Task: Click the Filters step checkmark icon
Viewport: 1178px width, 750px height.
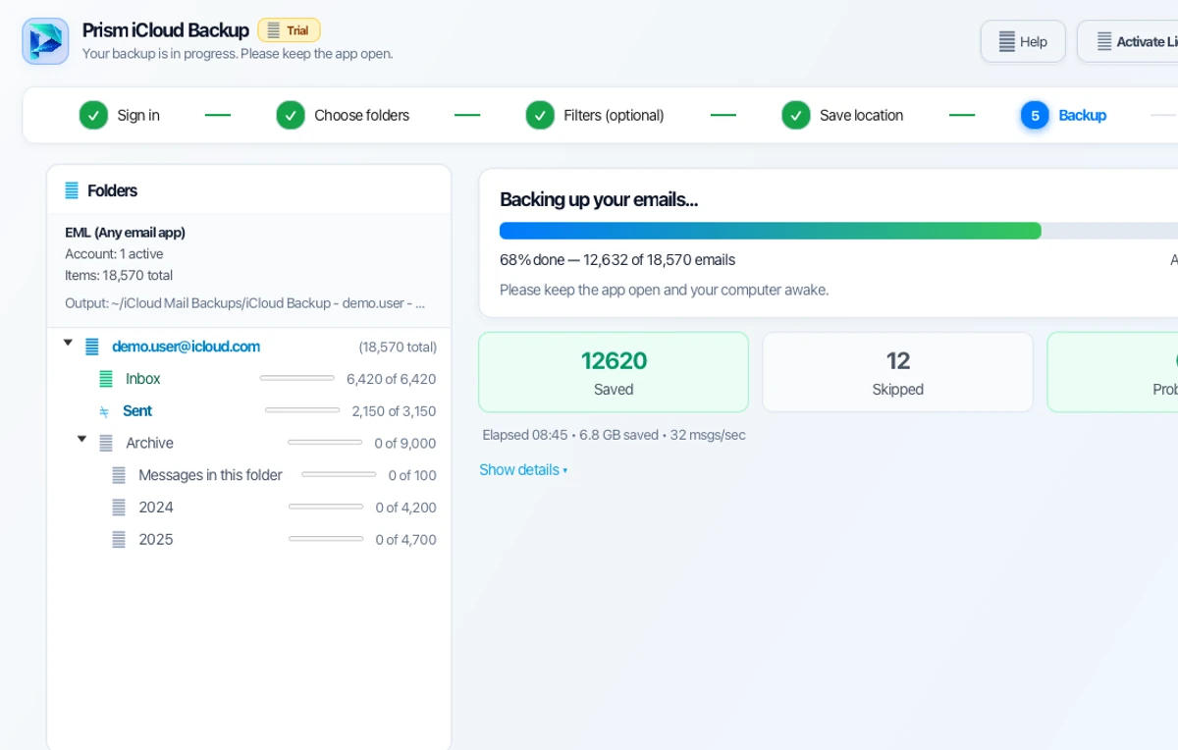Action: click(x=540, y=115)
